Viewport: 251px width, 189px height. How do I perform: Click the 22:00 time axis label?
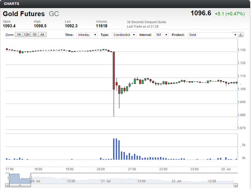tap(163, 169)
